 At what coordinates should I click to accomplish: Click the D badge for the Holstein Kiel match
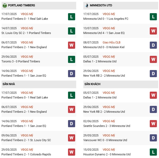tap(153, 45)
